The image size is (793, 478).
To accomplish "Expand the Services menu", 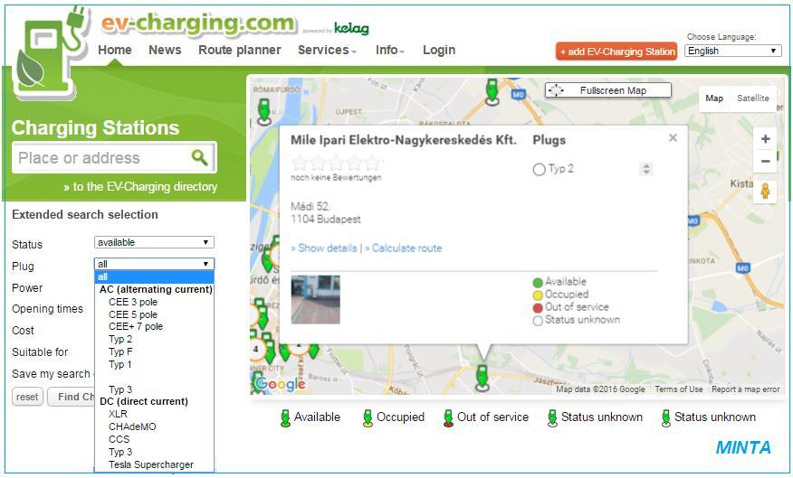I will [327, 50].
